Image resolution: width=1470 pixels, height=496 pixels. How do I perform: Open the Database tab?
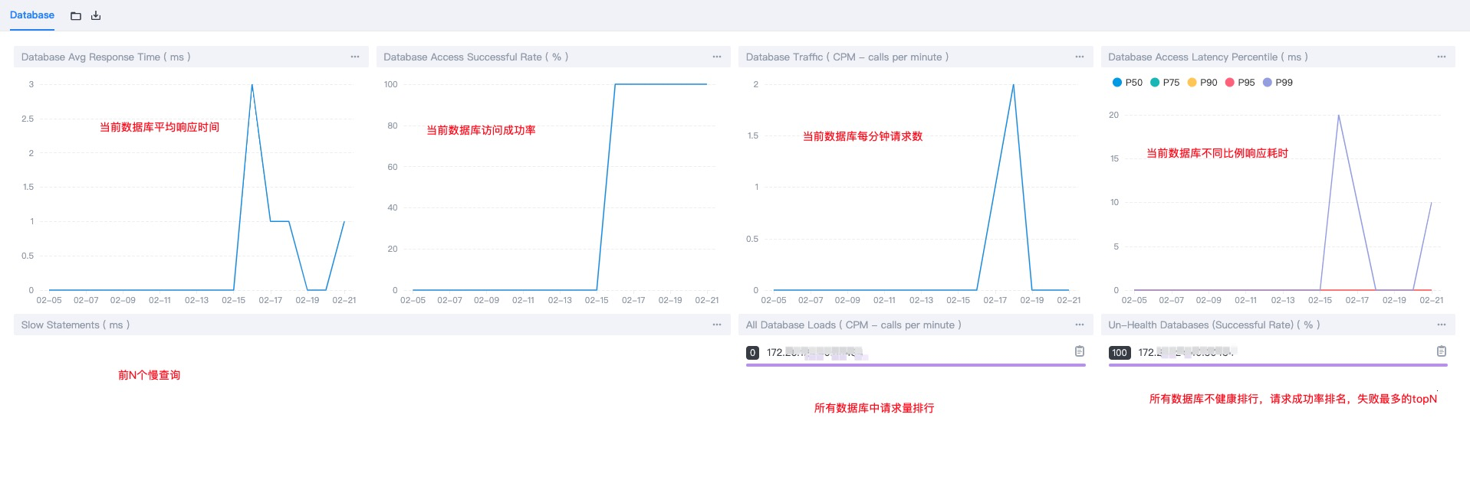[x=32, y=15]
